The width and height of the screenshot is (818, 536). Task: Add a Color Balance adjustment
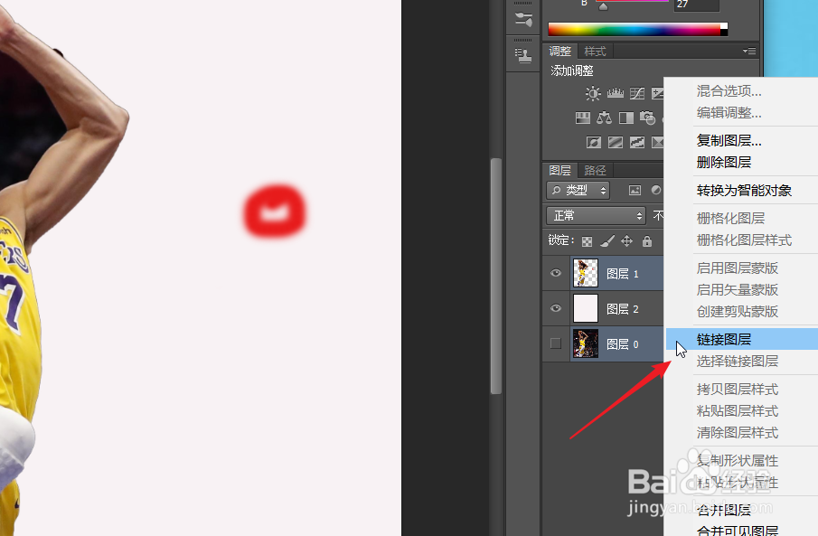[x=604, y=118]
